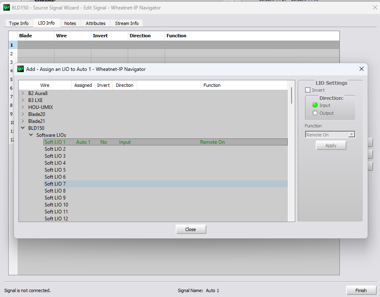Select the Soft LIO 1 row
Screen dimensions: 380x297
165,142
